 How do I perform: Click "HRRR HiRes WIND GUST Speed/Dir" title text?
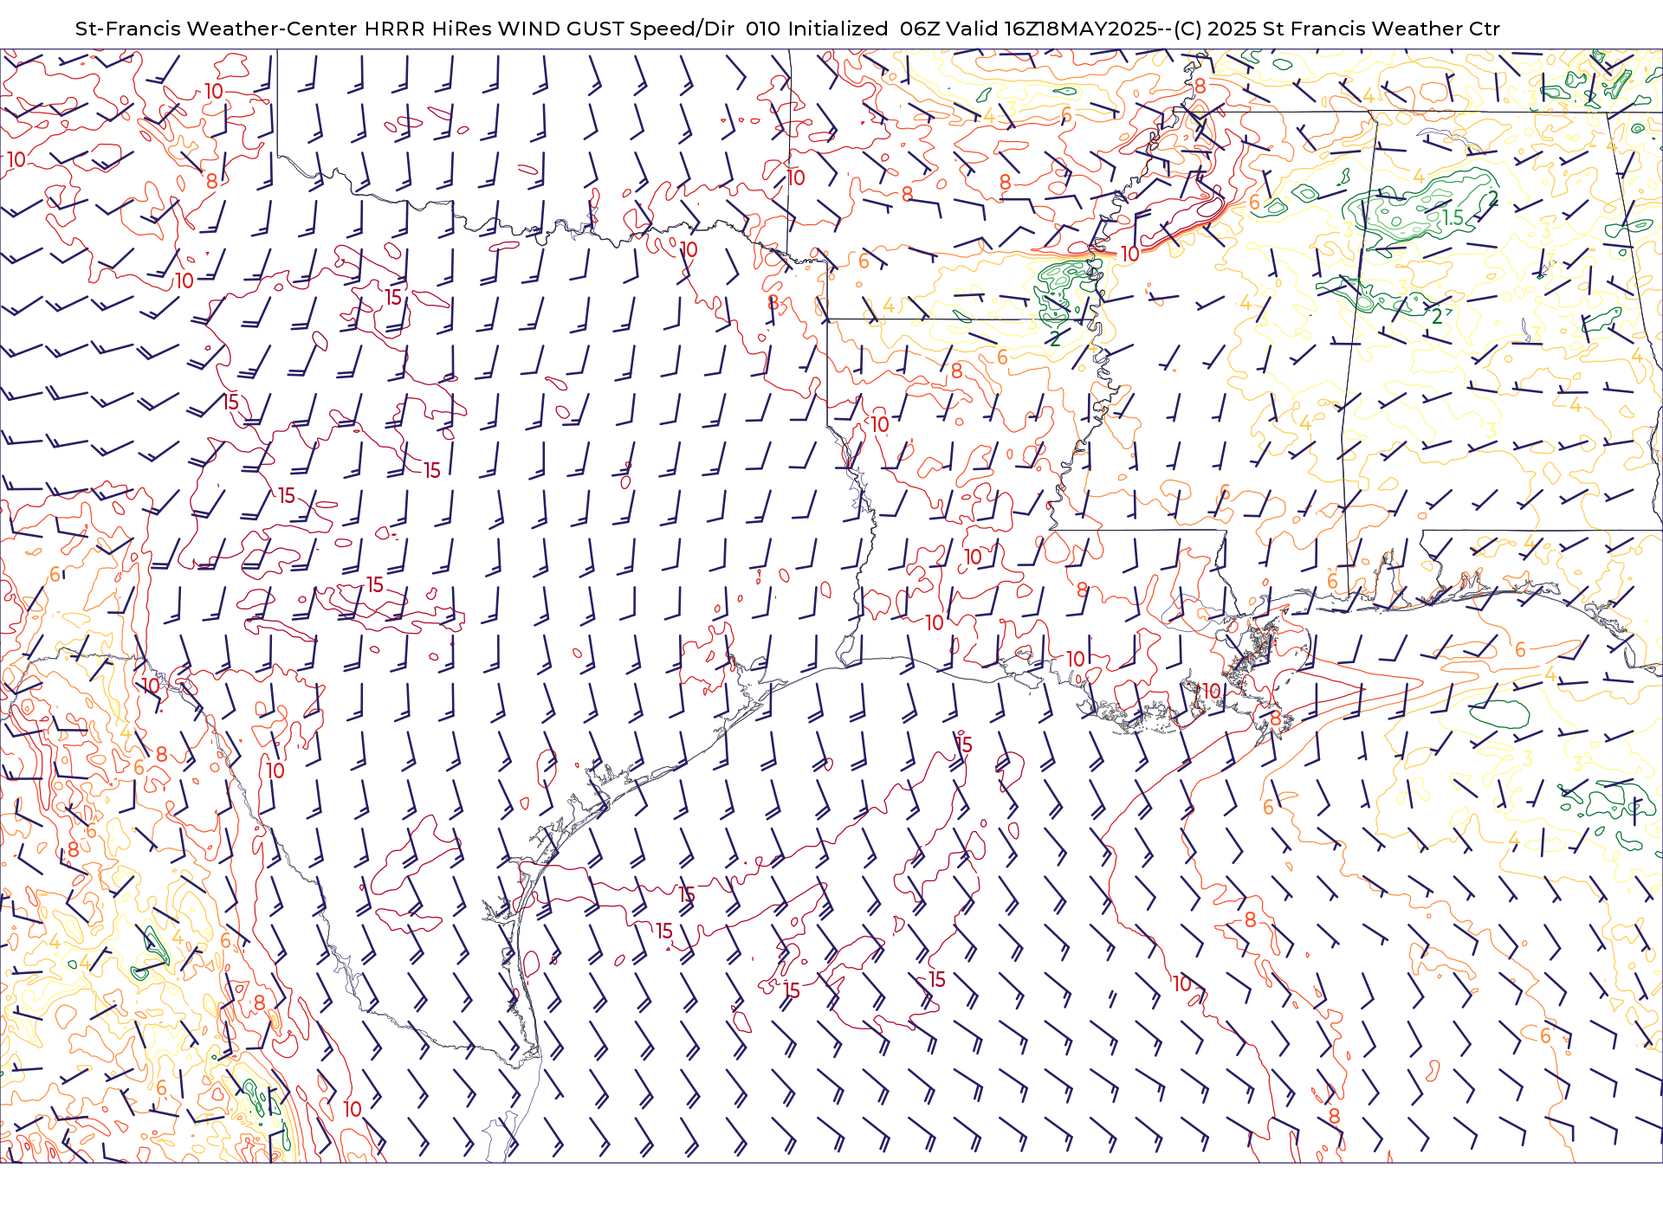tap(549, 29)
